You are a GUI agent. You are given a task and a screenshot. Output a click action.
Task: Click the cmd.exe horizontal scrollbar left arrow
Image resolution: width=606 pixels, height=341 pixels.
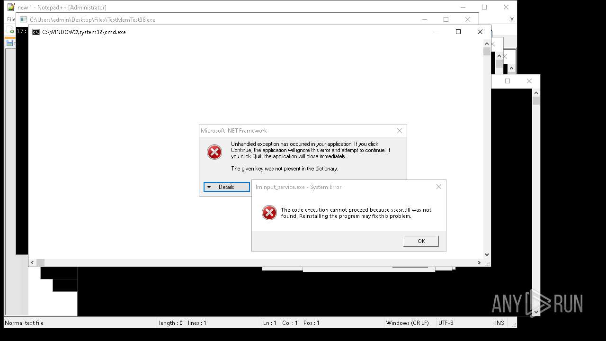tap(32, 262)
